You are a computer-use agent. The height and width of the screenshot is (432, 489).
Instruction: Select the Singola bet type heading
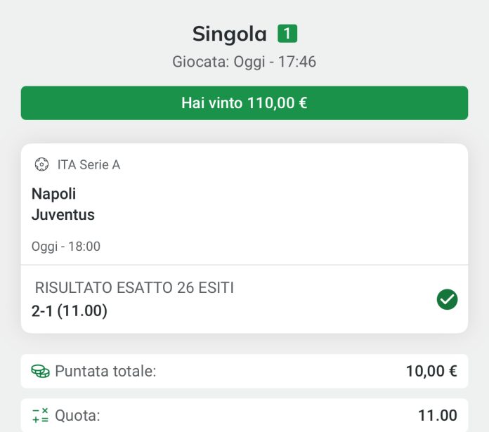(230, 34)
